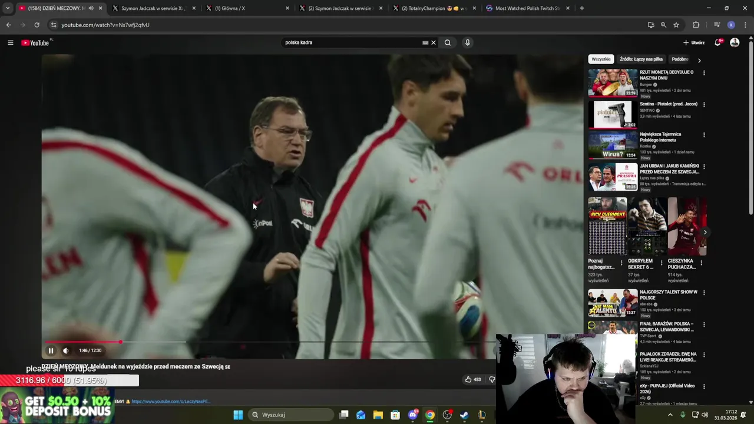Screen dimensions: 754x424
Task: View site information icon in address bar
Action: pyautogui.click(x=54, y=25)
